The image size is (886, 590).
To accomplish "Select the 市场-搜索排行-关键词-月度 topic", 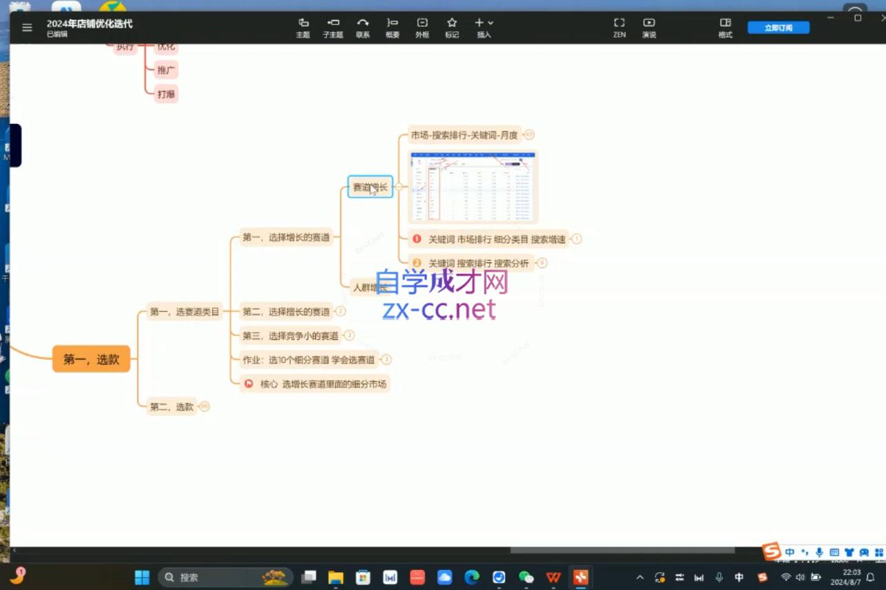I will 464,135.
